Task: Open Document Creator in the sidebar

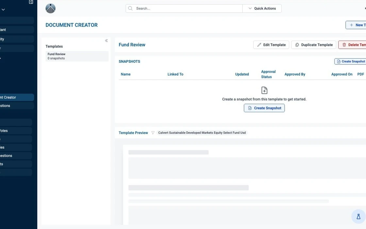Action: click(17, 97)
